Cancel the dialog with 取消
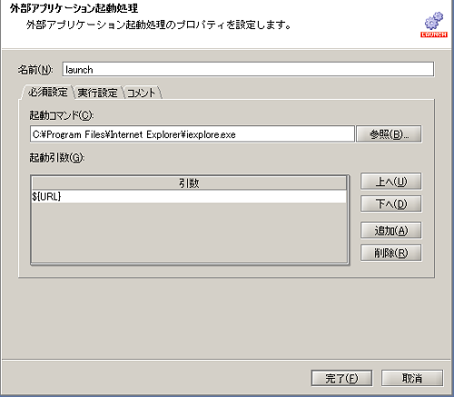Screen dimensions: 454x397 412,378
